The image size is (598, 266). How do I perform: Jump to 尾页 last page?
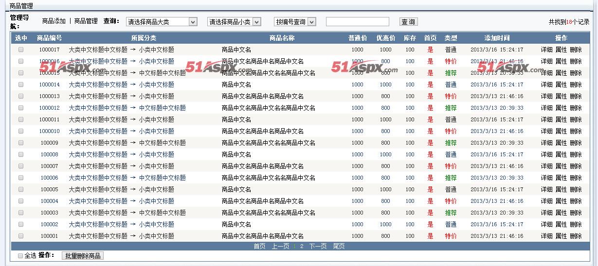(339, 247)
